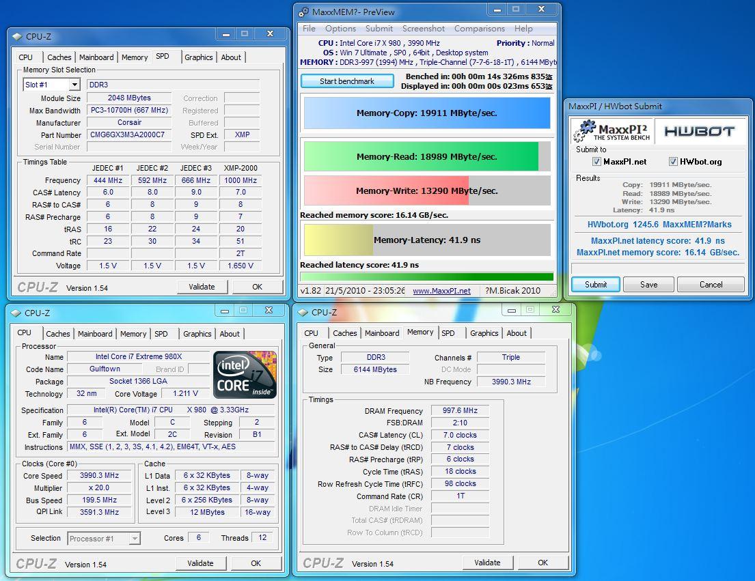Click the Intel Core i7 logo badge
Screen dimensions: 755x581
coord(245,375)
